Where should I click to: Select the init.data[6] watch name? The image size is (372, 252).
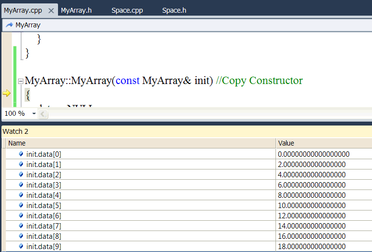click(44, 216)
